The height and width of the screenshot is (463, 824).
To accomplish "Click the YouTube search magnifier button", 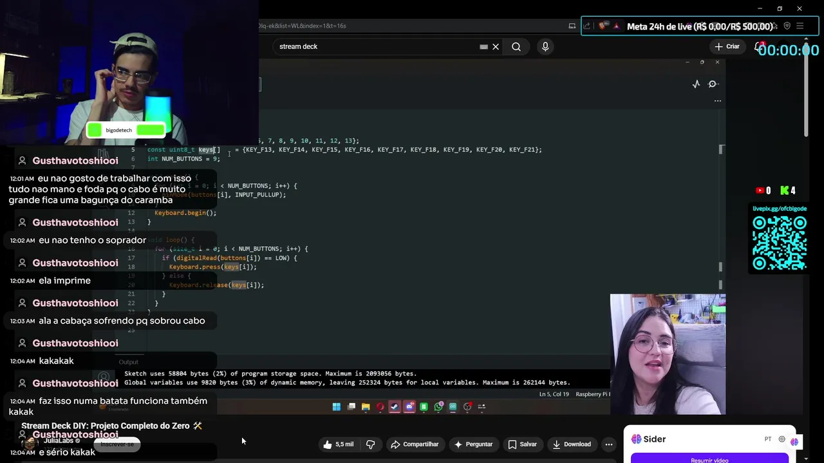I will pos(516,46).
